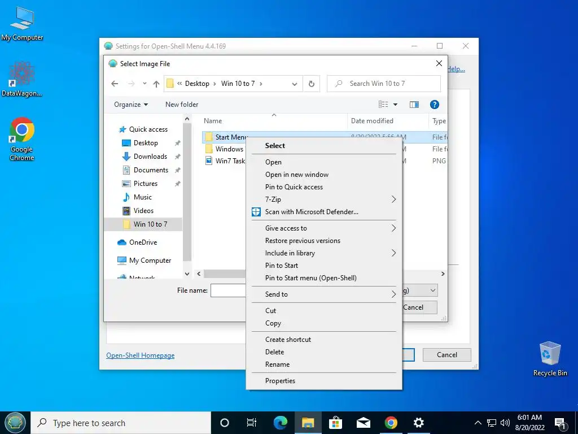The width and height of the screenshot is (578, 434).
Task: Go back in Select Image File dialog
Action: click(115, 84)
